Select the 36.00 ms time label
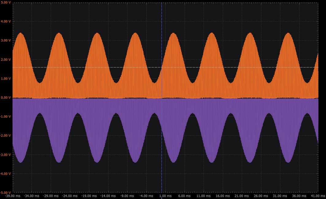 [299, 196]
